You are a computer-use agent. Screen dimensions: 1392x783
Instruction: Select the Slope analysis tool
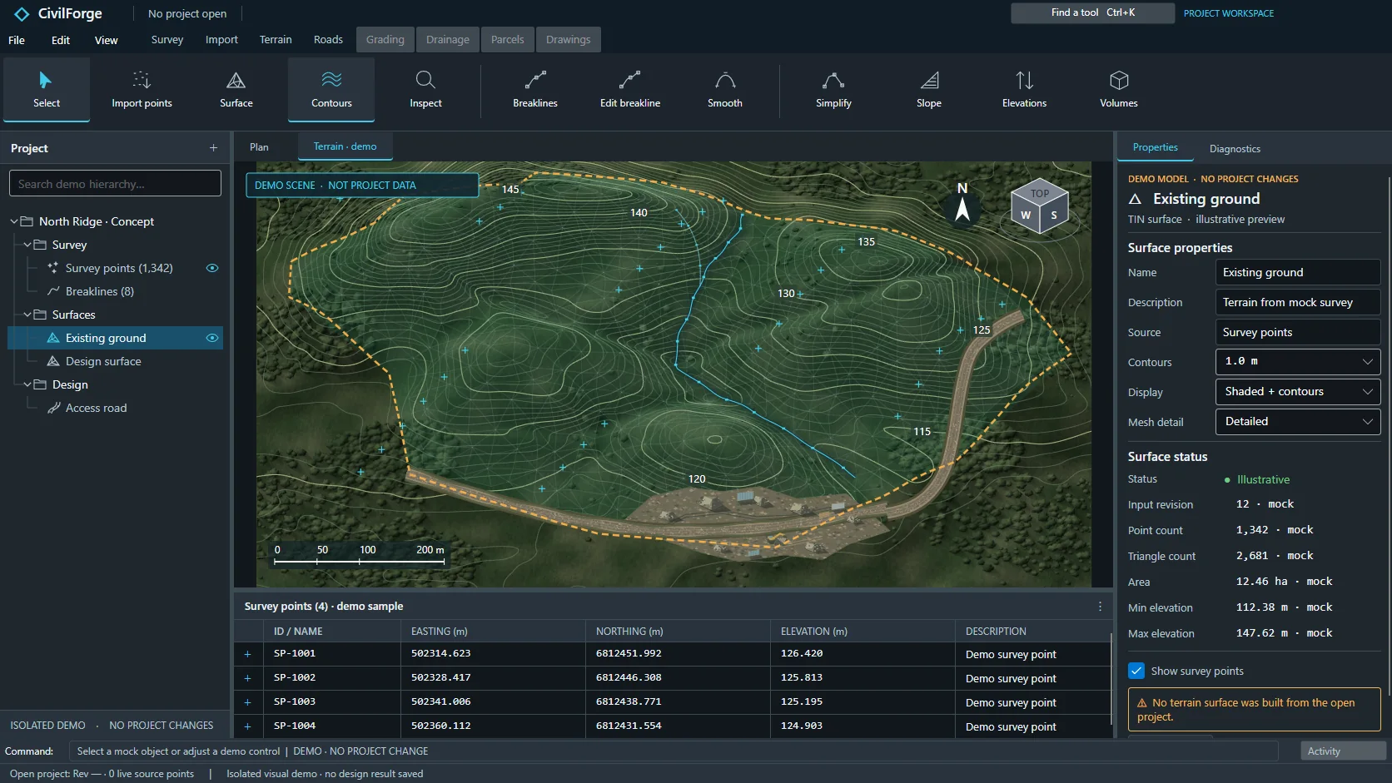(x=929, y=90)
